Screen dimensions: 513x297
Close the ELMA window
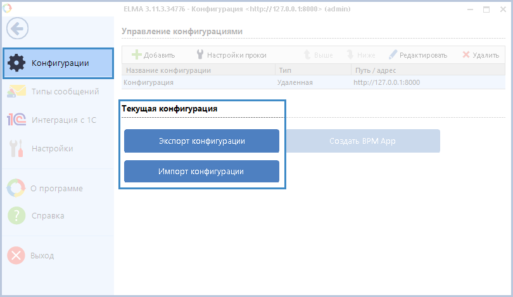click(x=503, y=9)
